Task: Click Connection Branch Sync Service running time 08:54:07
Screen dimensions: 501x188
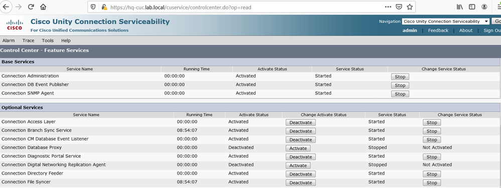Action: point(187,130)
